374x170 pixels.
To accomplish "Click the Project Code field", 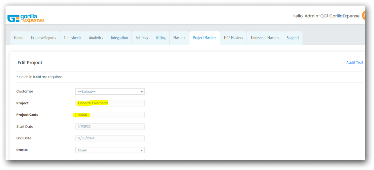I will pos(110,115).
